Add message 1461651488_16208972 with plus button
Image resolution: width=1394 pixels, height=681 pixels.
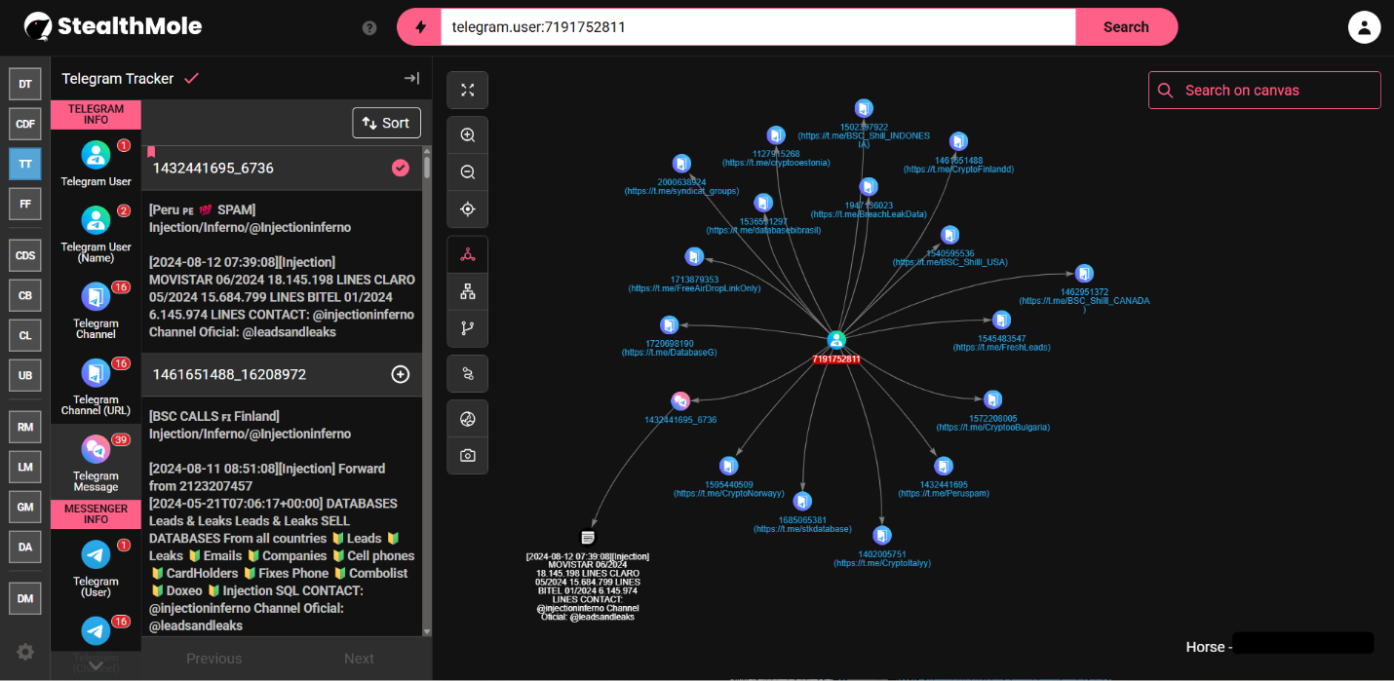400,374
